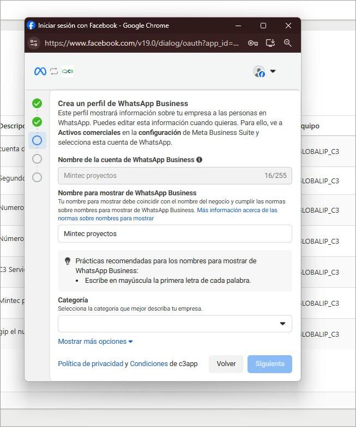356x427 pixels.
Task: Expand Mostrar más opciones
Action: pyautogui.click(x=95, y=342)
